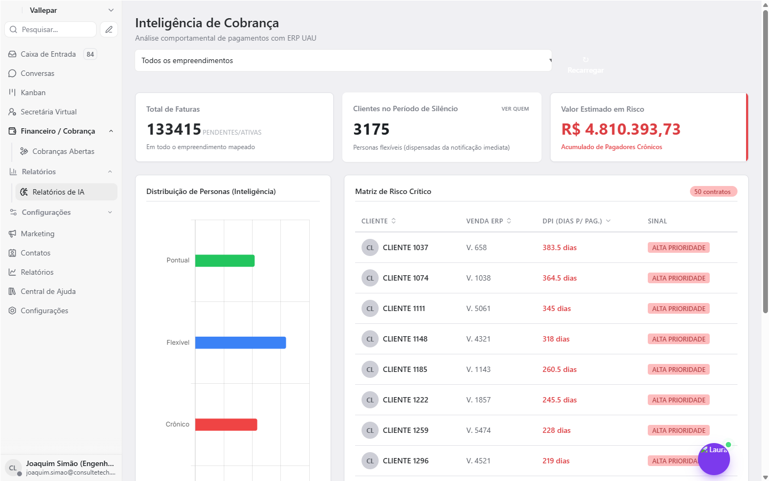Go to Secretária Virtual menu item
This screenshot has height=481, width=769.
coord(49,112)
